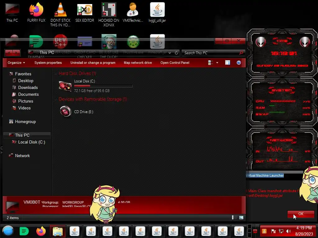318x238 pixels.
Task: Select Documents under Favorites
Action: 28,94
